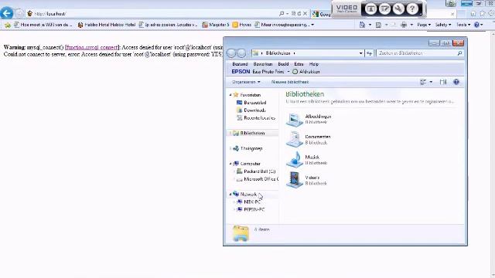This screenshot has width=495, height=278.
Task: Click the Explorer refresh button
Action: (369, 53)
